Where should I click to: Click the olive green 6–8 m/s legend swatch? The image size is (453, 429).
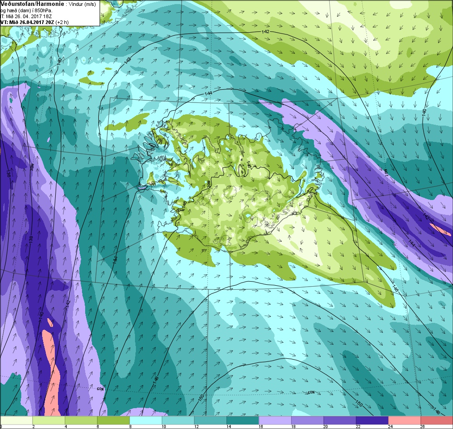pyautogui.click(x=113, y=420)
